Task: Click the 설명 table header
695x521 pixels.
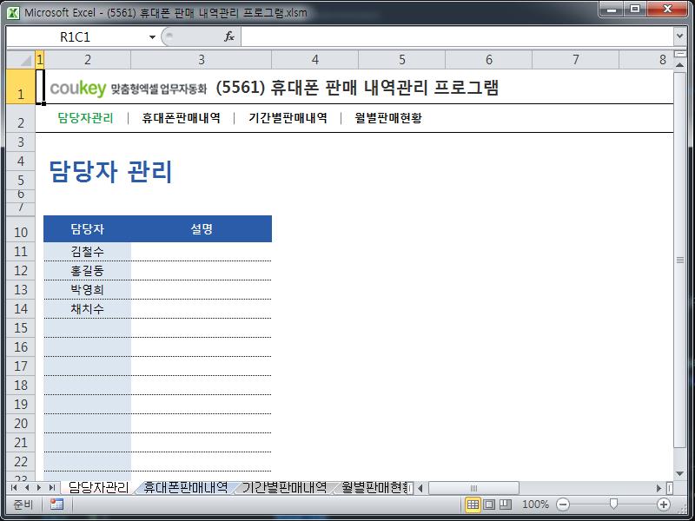Action: (202, 229)
